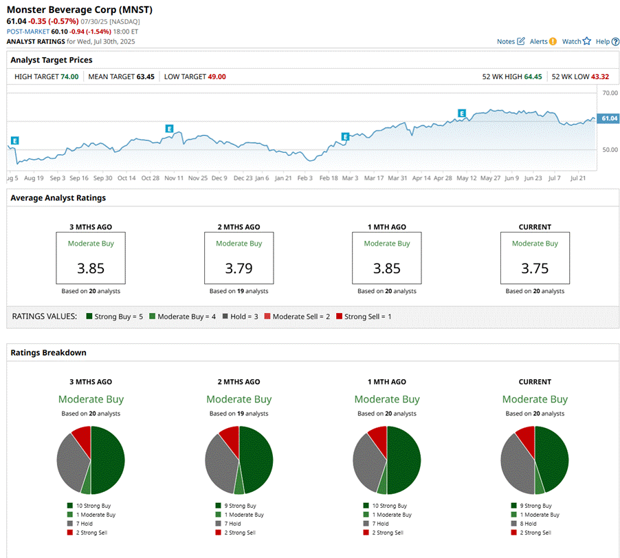This screenshot has height=558, width=620.
Task: Click the earnings marker near Aug 5
Action: pyautogui.click(x=14, y=140)
